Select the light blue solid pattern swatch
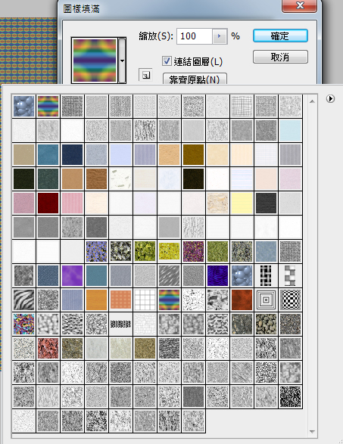The width and height of the screenshot is (343, 444). [290, 130]
